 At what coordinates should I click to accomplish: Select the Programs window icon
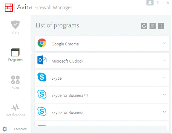(x=15, y=52)
